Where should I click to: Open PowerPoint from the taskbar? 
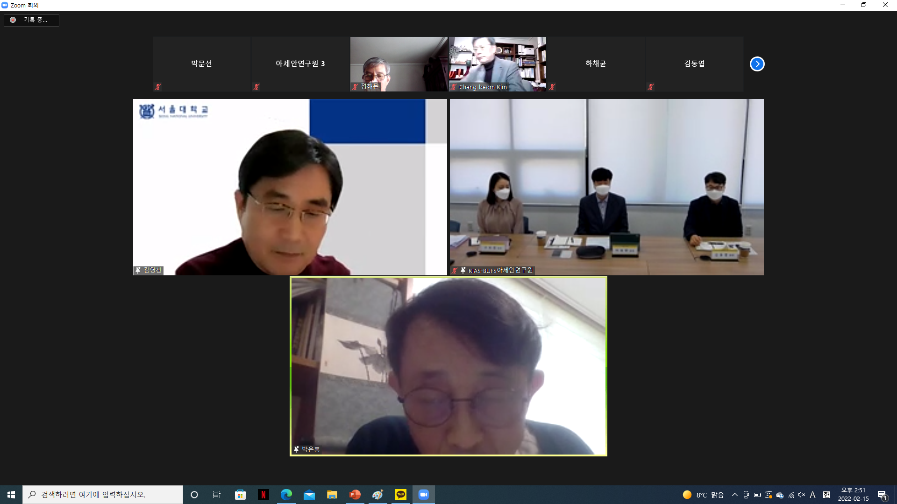click(x=355, y=495)
